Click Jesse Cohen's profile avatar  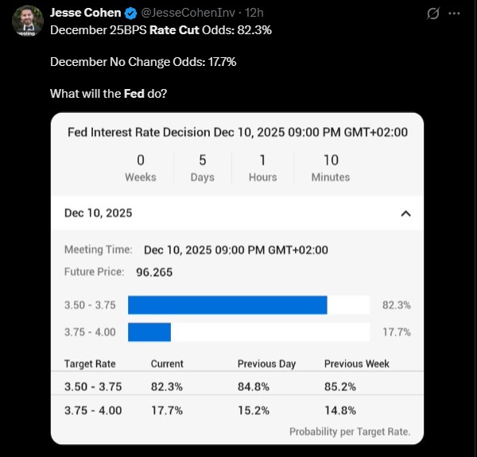pos(28,21)
